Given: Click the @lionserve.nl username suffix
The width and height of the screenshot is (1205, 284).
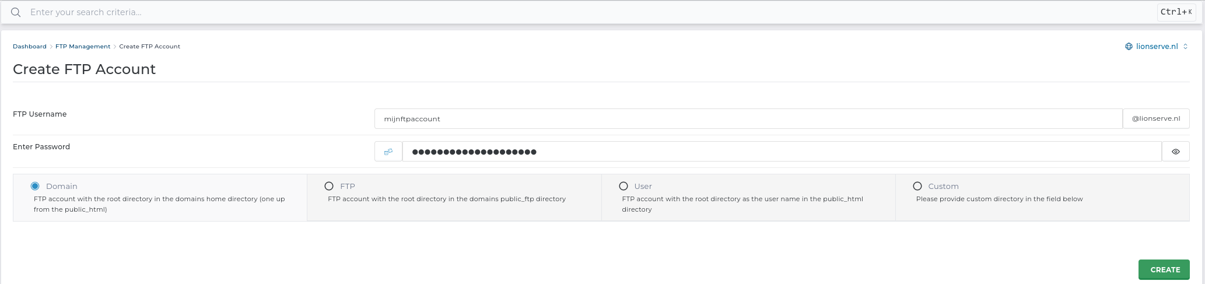Looking at the screenshot, I should click(x=1156, y=119).
